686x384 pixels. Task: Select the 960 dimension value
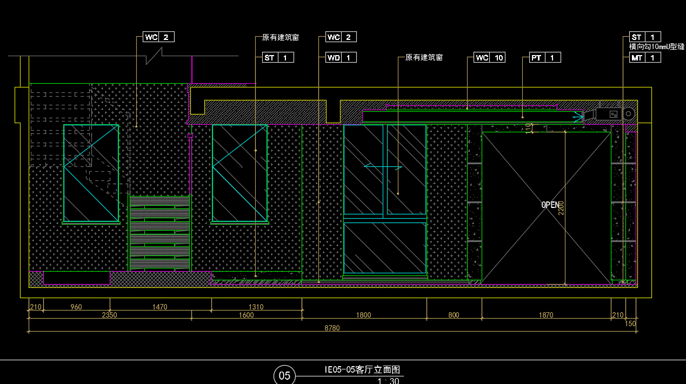click(x=76, y=307)
